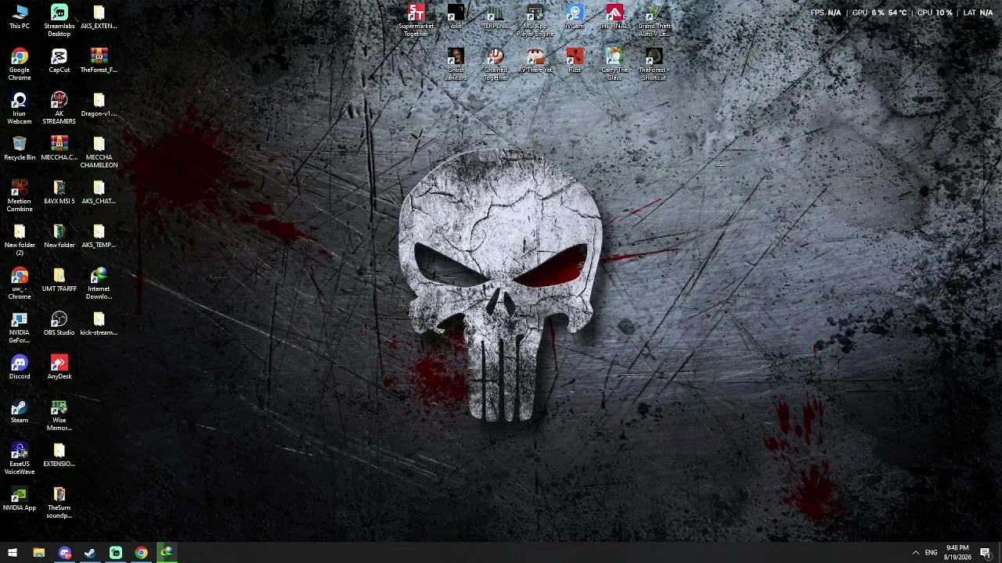Select the Google Chrome desktop shortcut
This screenshot has height=563, width=1002.
(20, 65)
